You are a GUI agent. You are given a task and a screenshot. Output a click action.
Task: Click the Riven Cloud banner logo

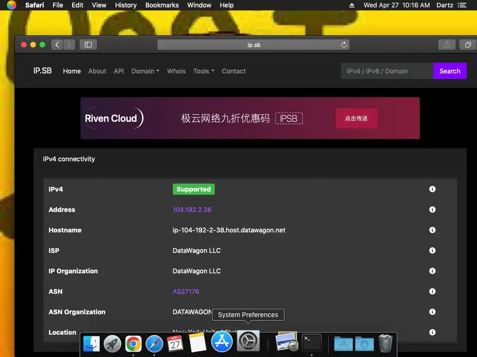[114, 118]
